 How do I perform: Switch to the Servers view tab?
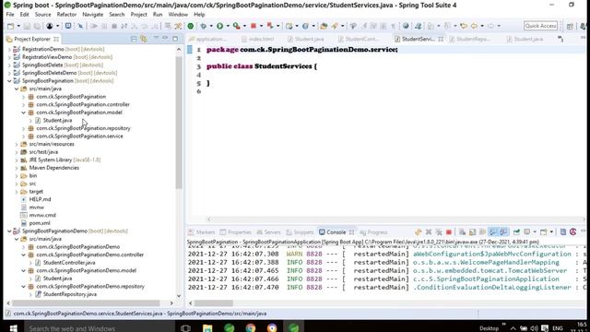[268, 232]
